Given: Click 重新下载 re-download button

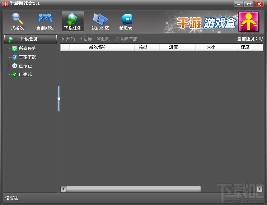Looking at the screenshot, I should 126,39.
